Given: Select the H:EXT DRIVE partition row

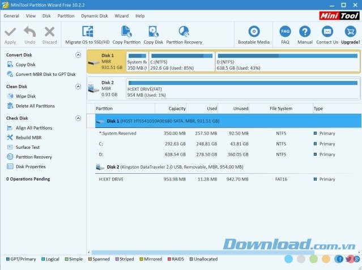Looking at the screenshot, I should pyautogui.click(x=228, y=179).
